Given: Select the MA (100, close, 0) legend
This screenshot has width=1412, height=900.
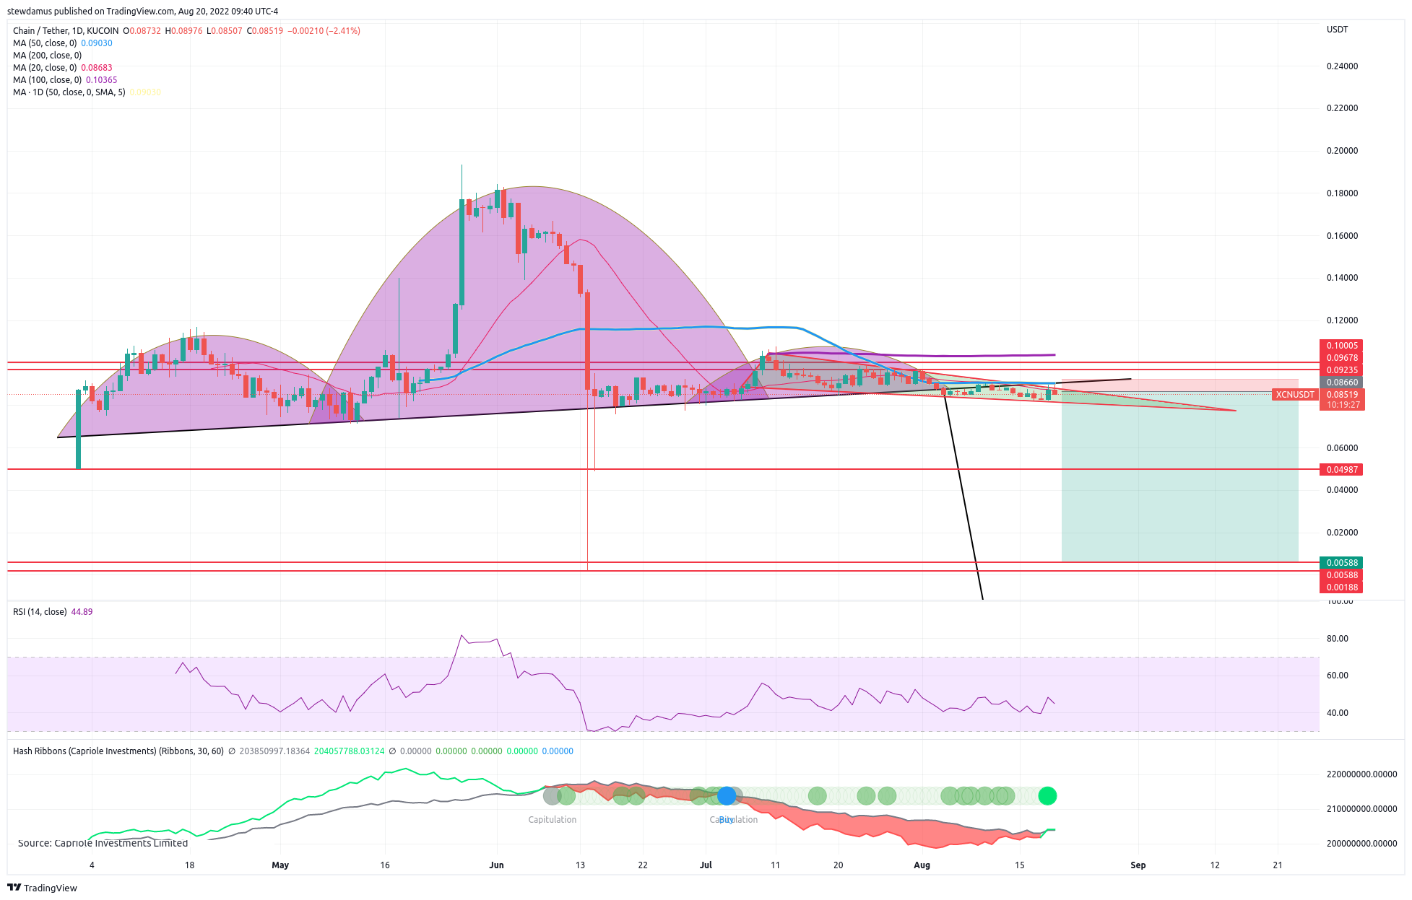Looking at the screenshot, I should point(47,80).
